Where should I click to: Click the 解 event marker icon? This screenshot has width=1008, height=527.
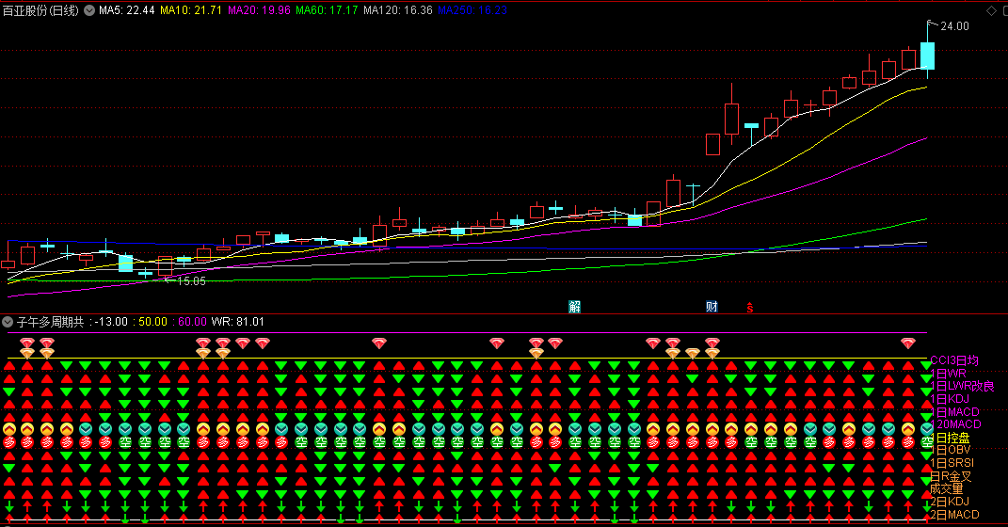(x=575, y=307)
